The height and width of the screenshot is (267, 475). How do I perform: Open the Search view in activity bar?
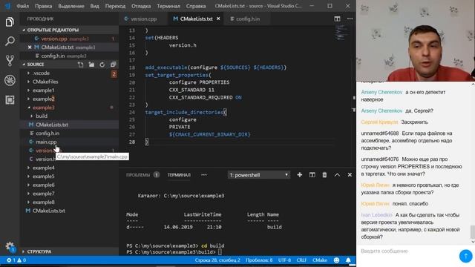[10, 42]
